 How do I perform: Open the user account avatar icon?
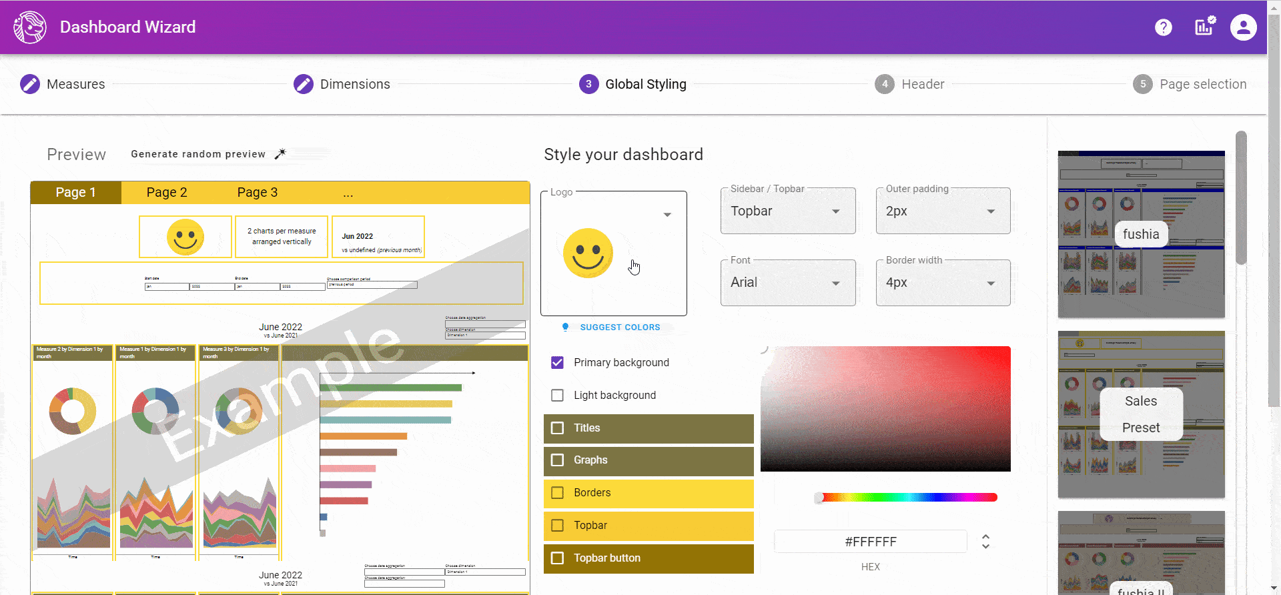(1244, 27)
